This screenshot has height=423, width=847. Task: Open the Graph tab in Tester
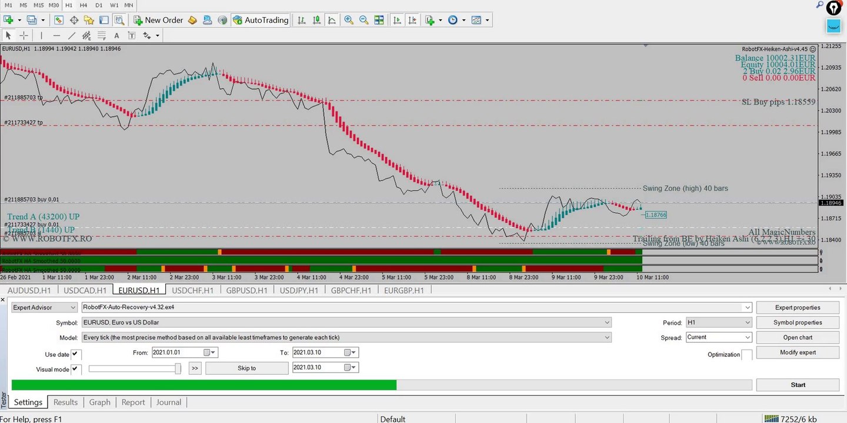coord(99,402)
